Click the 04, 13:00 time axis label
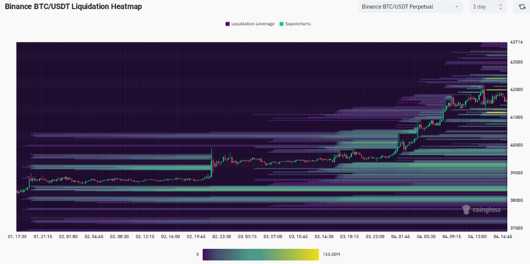The image size is (530, 264). (x=477, y=237)
